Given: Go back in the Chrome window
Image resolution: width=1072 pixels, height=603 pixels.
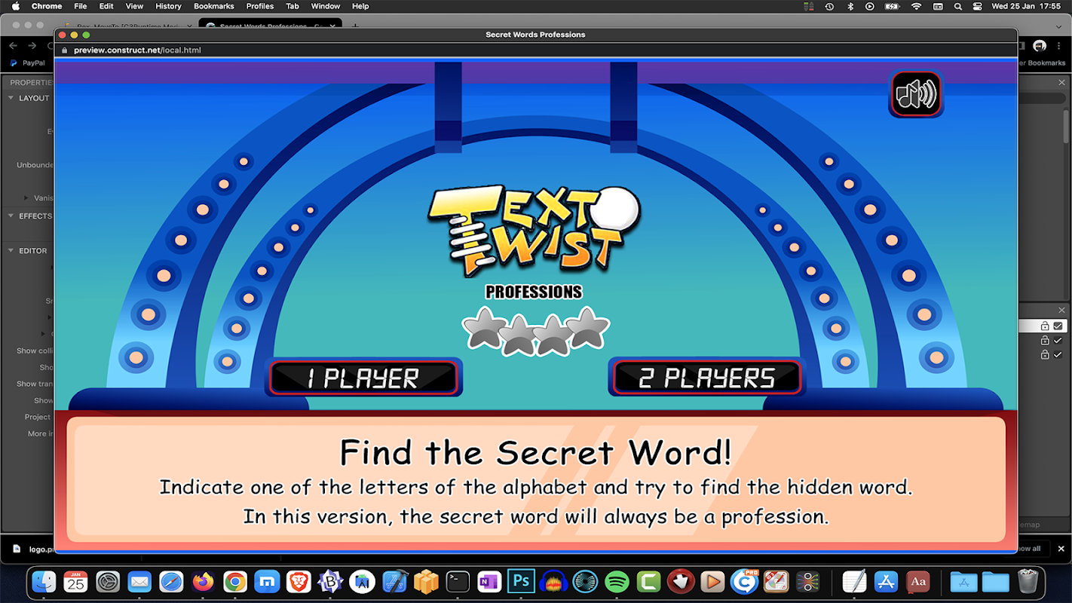Looking at the screenshot, I should (13, 46).
